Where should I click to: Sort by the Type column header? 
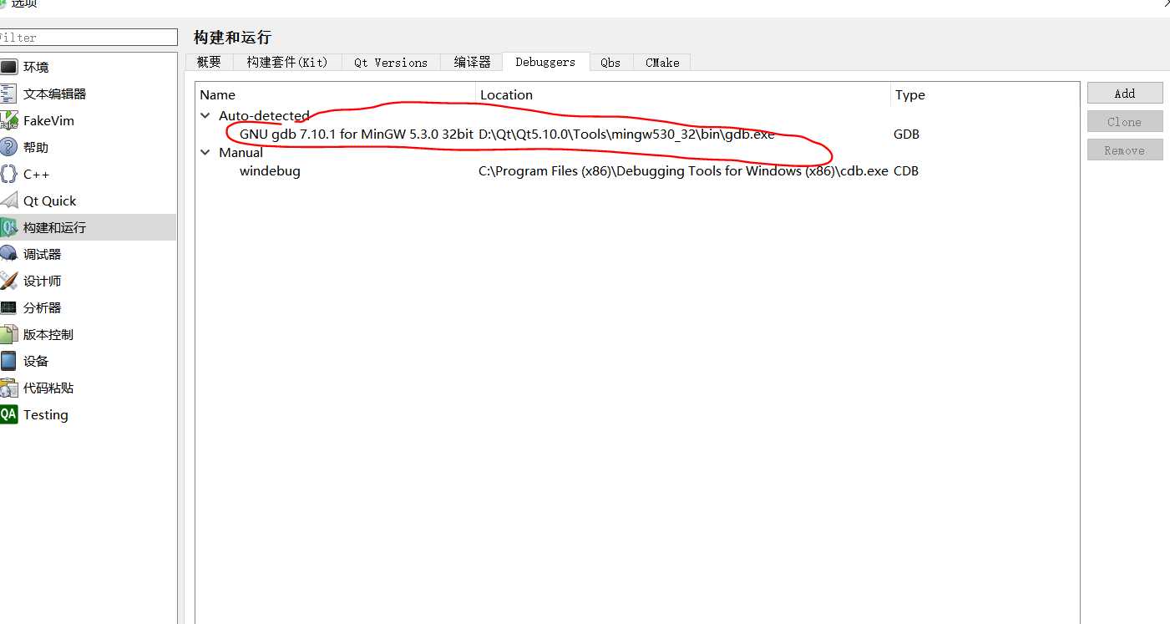[985, 94]
